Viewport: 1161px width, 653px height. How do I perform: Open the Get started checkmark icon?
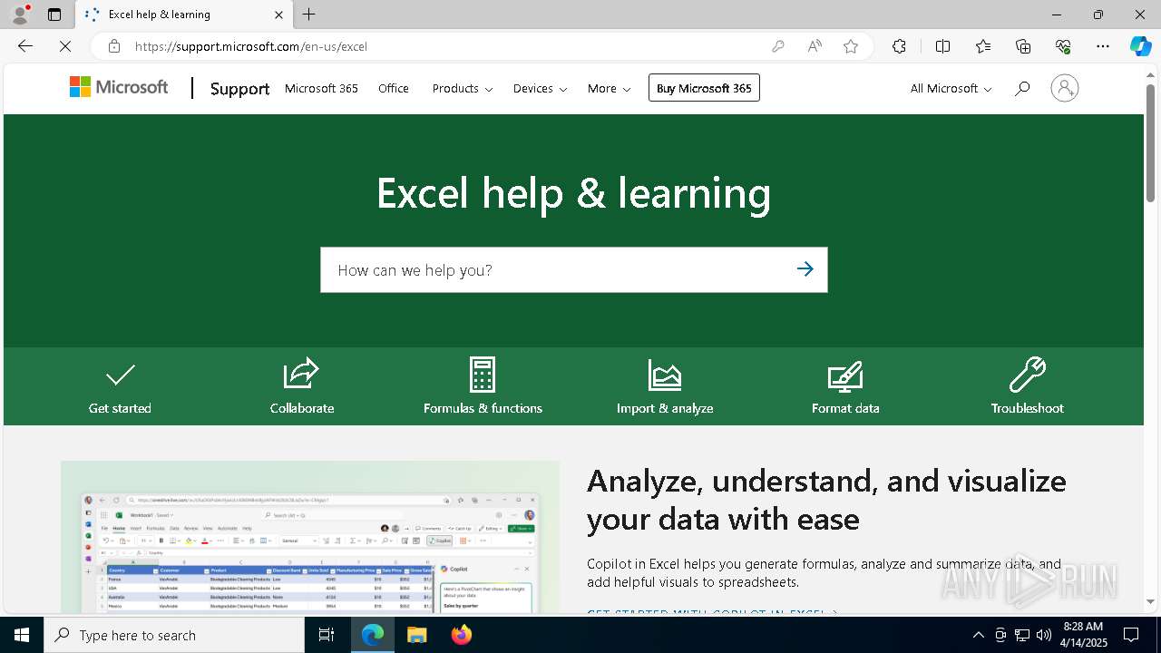pos(120,375)
